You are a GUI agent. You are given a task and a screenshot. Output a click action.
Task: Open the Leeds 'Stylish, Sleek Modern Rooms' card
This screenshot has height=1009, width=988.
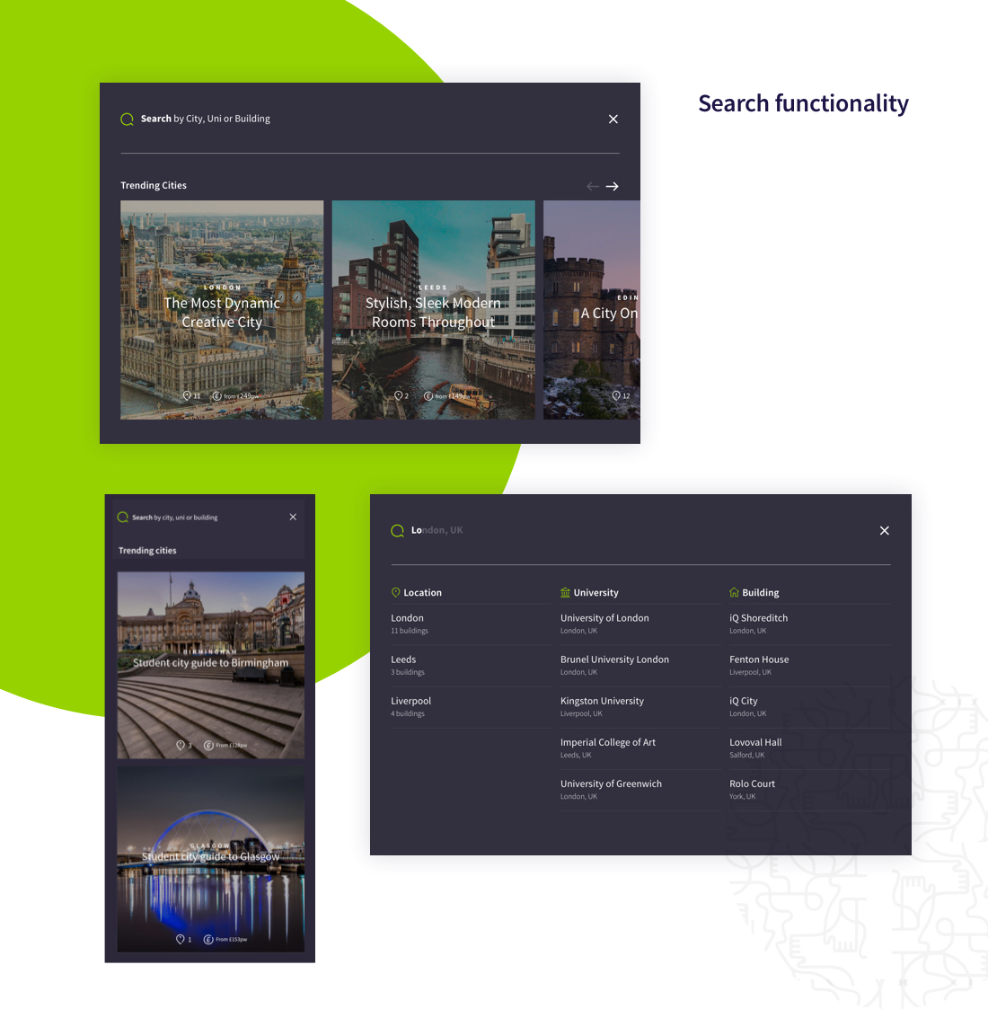[x=433, y=309]
